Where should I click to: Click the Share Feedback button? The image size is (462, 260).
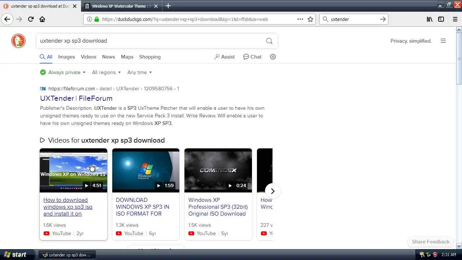click(431, 242)
